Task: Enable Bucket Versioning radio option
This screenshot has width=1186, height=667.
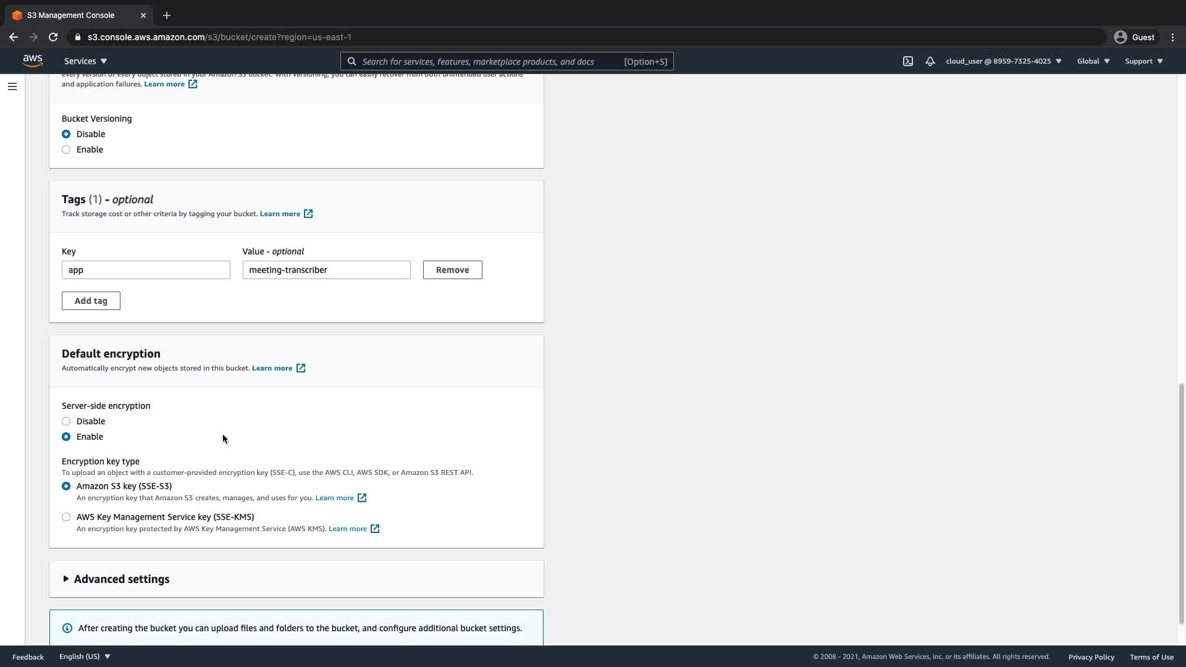Action: tap(66, 149)
